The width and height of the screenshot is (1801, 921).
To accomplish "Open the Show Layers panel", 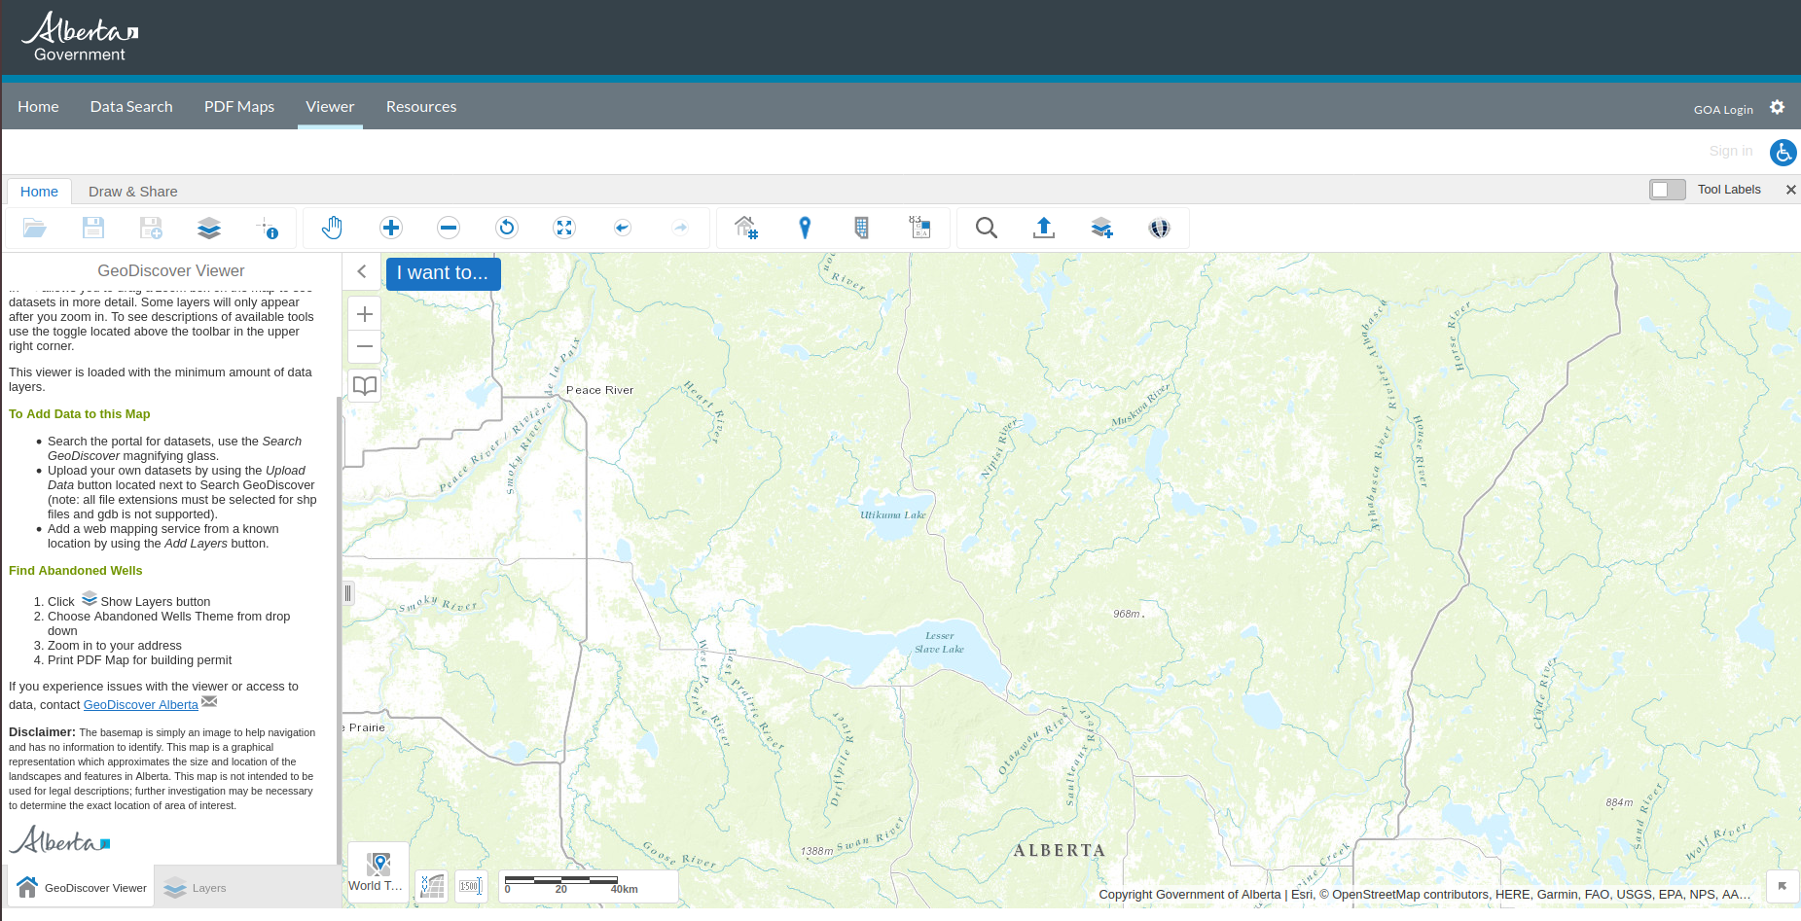I will coord(208,227).
